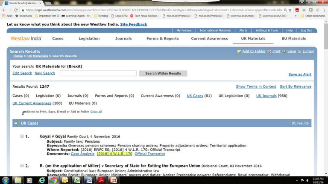Select the UK Materials tab
328x184 pixels.
click(253, 39)
